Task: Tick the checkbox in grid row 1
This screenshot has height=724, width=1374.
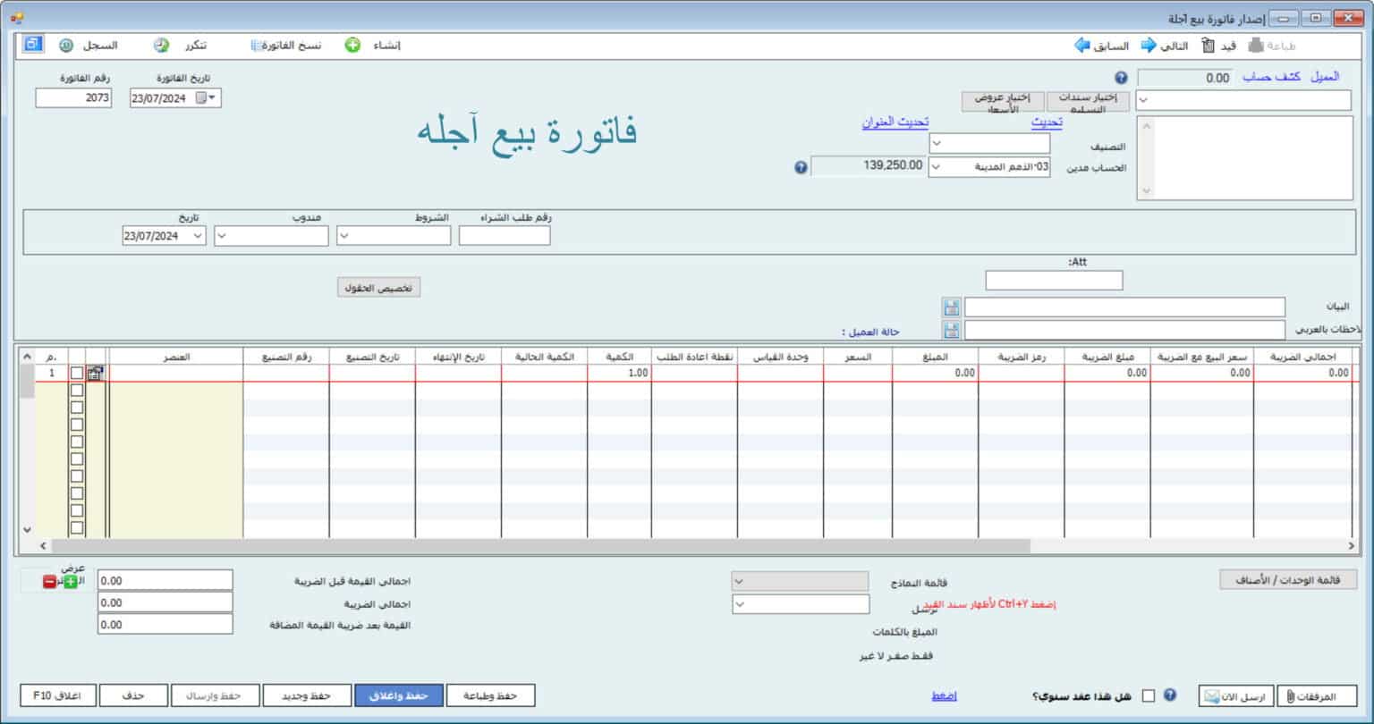Action: point(77,373)
